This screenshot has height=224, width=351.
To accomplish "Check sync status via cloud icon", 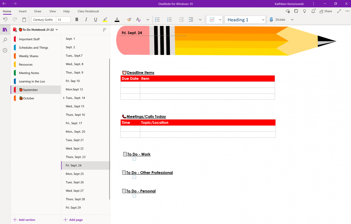I will pyautogui.click(x=288, y=11).
